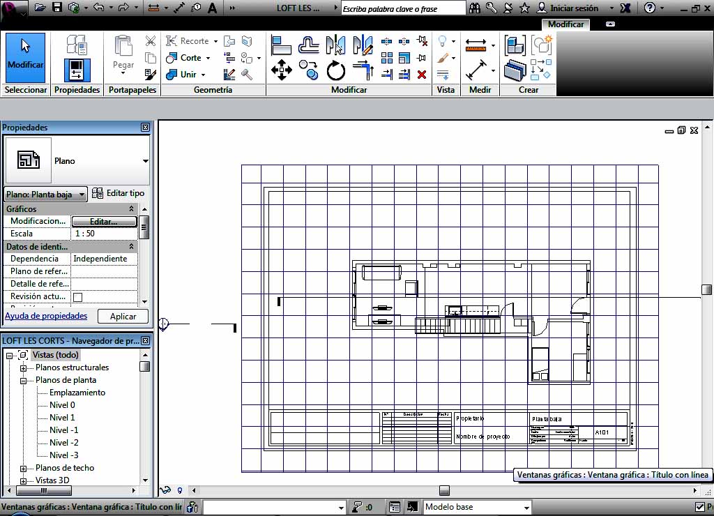Click the Offset tool icon
Viewport: 714px width, 516px height.
click(x=308, y=45)
